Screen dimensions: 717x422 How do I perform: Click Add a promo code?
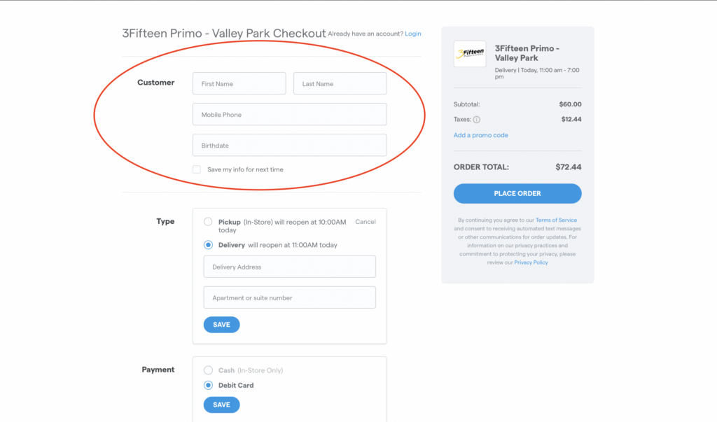(481, 135)
